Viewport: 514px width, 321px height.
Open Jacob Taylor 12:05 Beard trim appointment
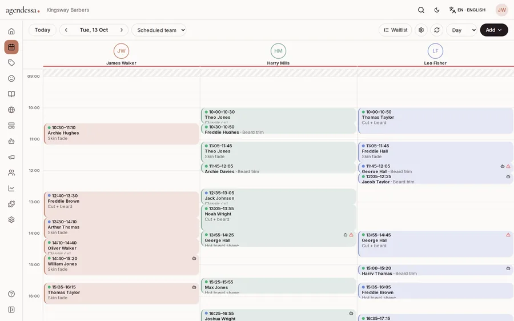435,178
